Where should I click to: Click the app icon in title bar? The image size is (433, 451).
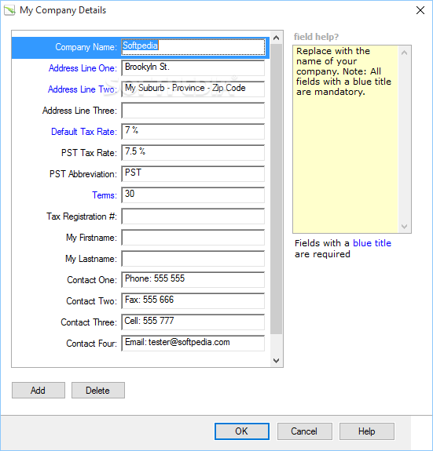[x=9, y=10]
